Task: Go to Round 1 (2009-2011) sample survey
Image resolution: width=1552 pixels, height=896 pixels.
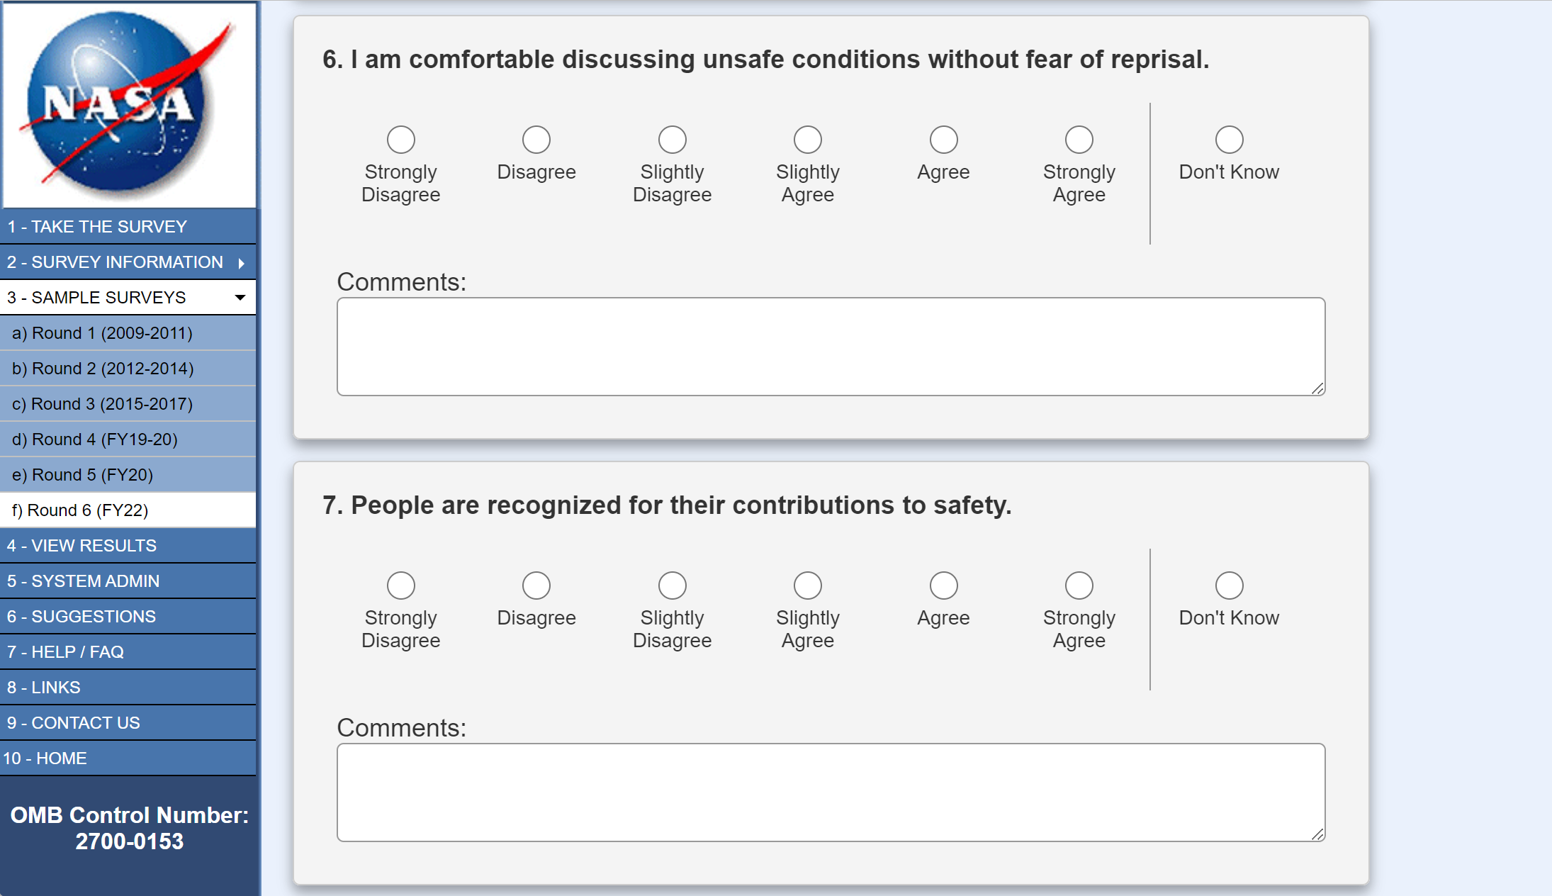Action: coord(102,333)
